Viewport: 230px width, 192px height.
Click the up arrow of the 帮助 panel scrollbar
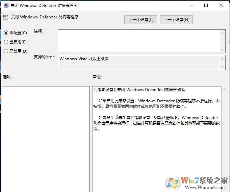tap(224, 89)
